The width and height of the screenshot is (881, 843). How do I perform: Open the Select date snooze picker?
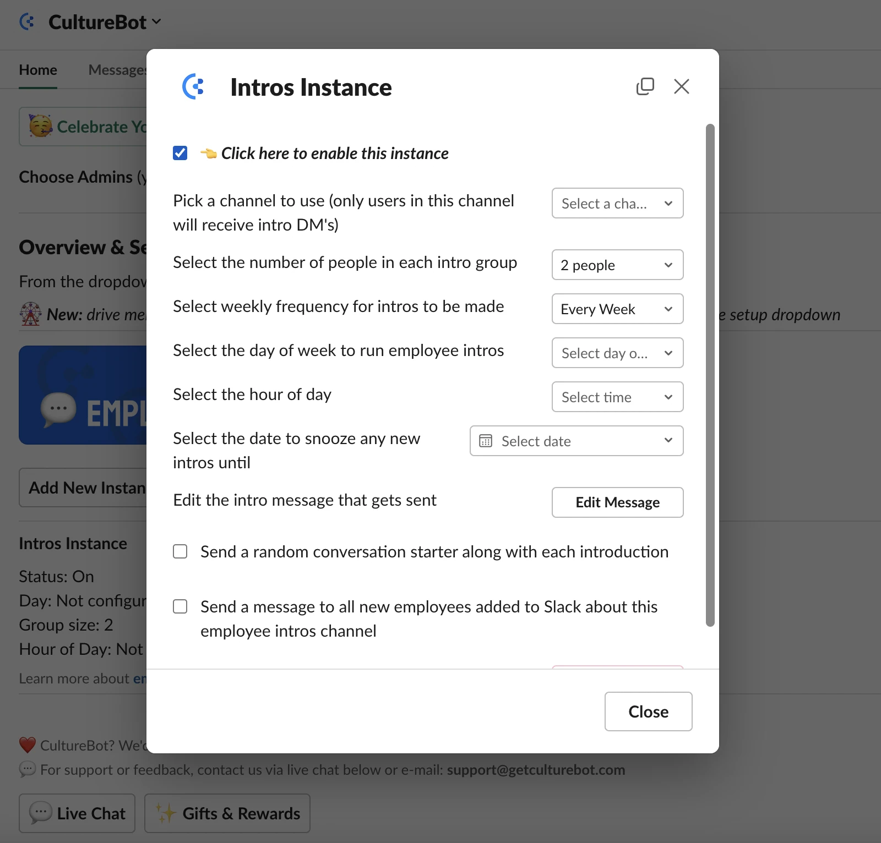577,441
